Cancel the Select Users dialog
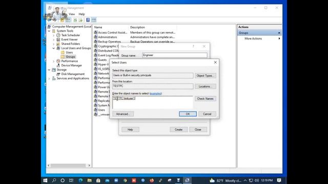The height and width of the screenshot is (184, 328). pos(207,114)
